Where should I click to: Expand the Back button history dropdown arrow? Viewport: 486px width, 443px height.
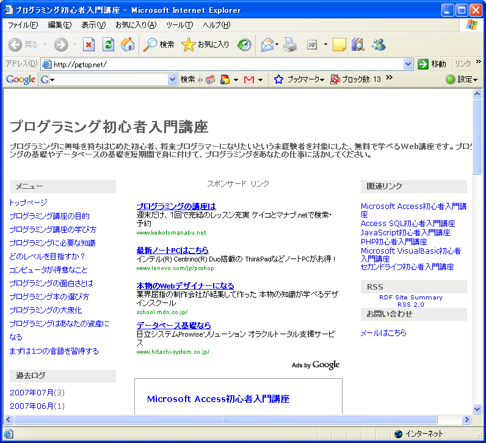click(x=45, y=45)
